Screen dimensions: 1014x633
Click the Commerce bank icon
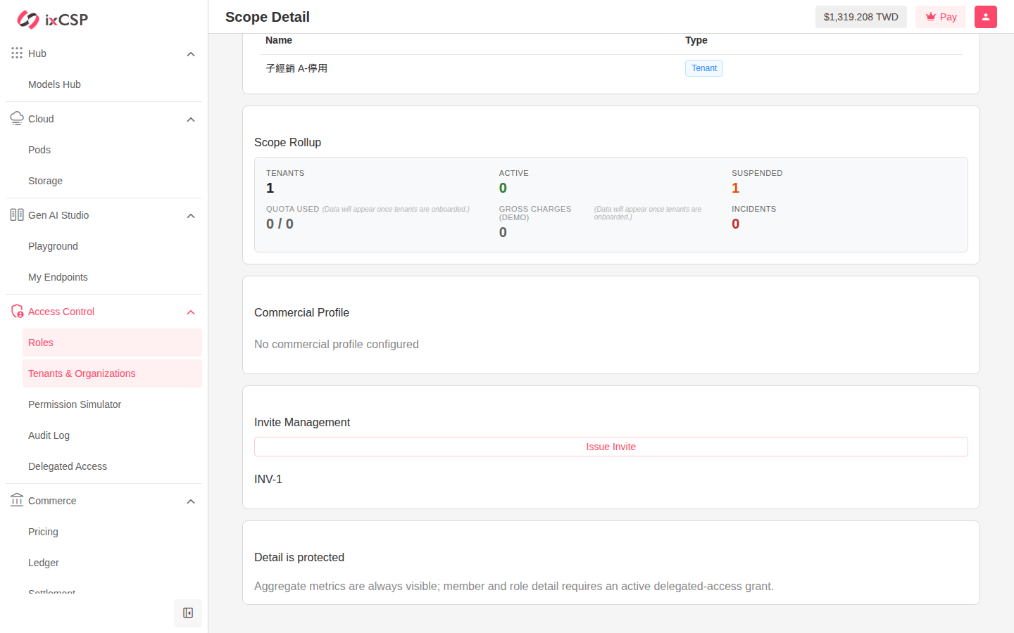pyautogui.click(x=17, y=501)
